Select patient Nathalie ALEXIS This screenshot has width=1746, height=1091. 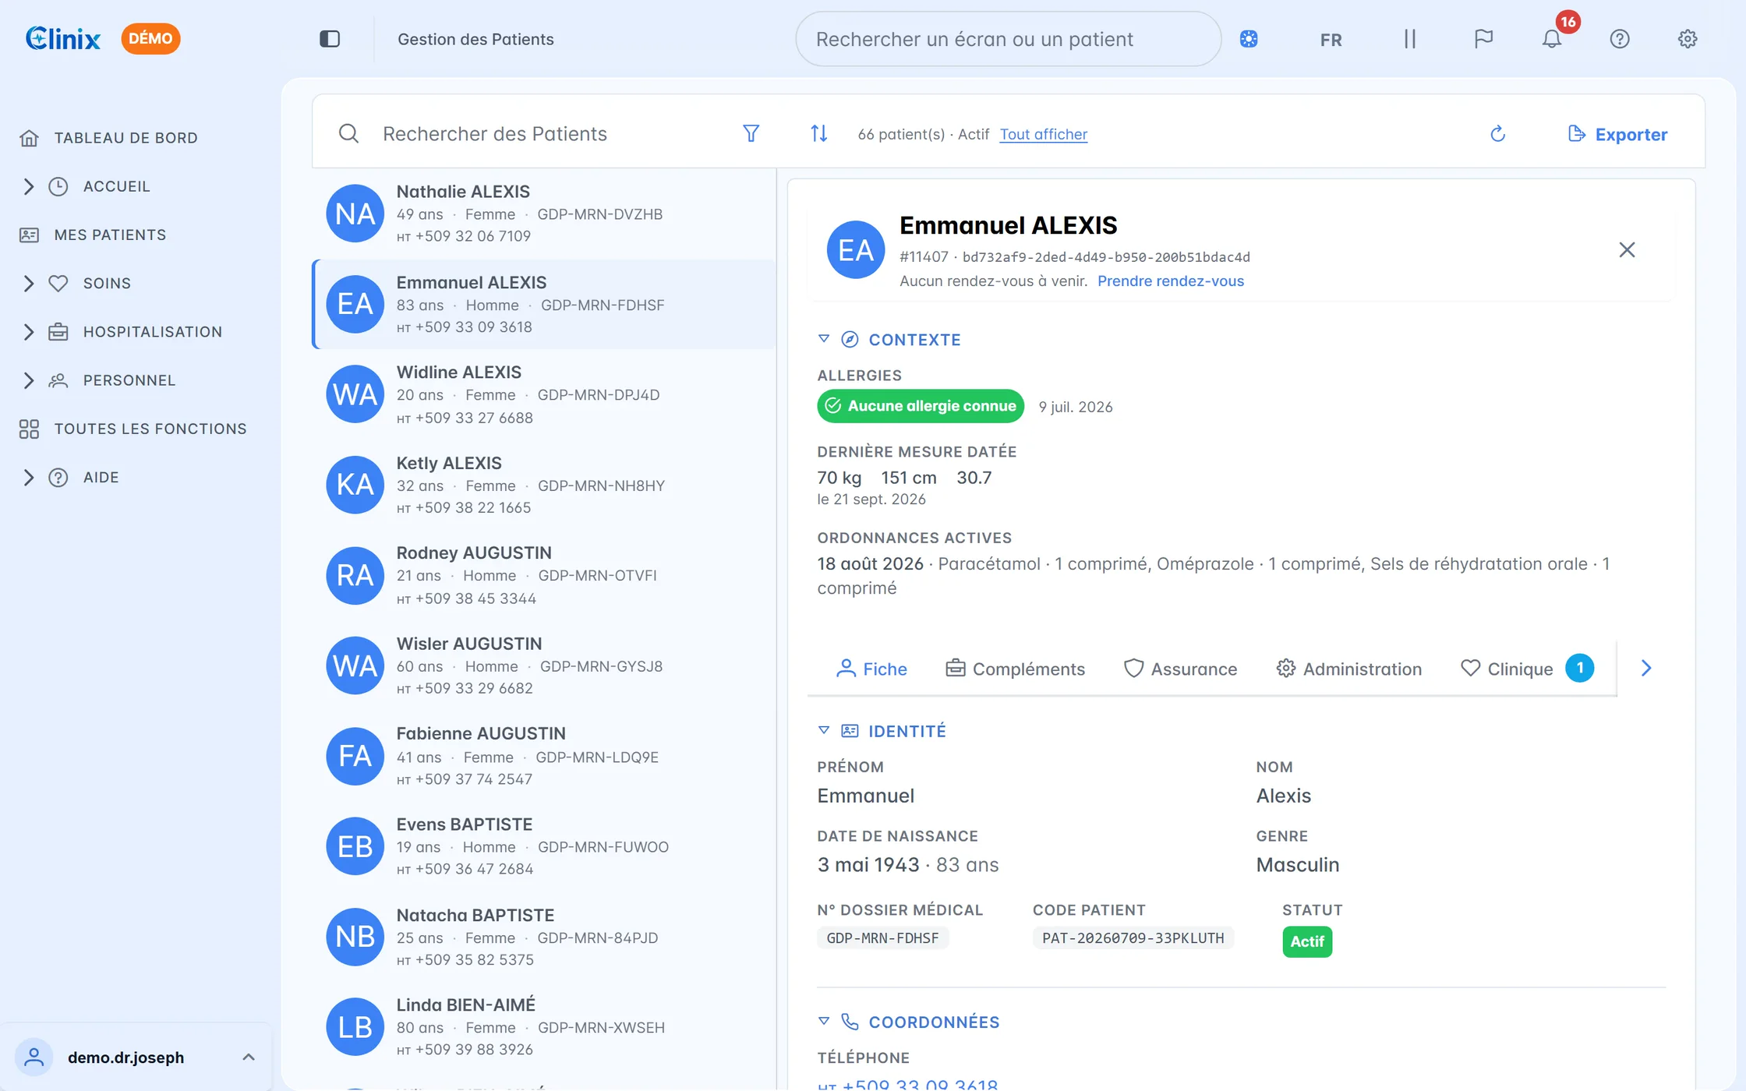544,214
